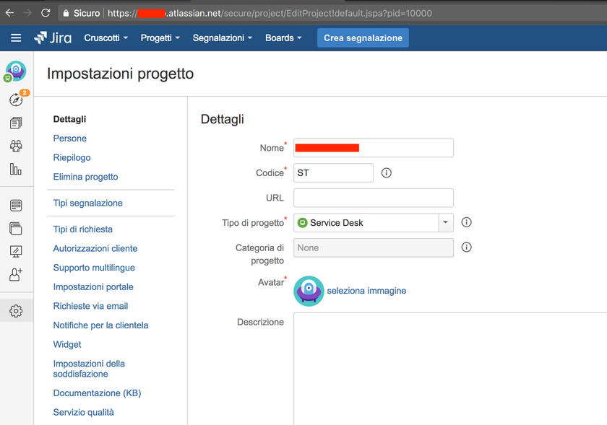This screenshot has height=425, width=607.
Task: Open Impostazioni portale link
Action: pos(93,287)
